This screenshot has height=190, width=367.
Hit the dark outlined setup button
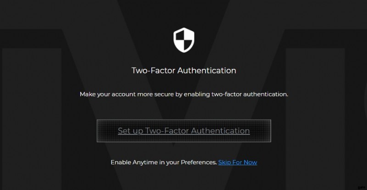183,131
